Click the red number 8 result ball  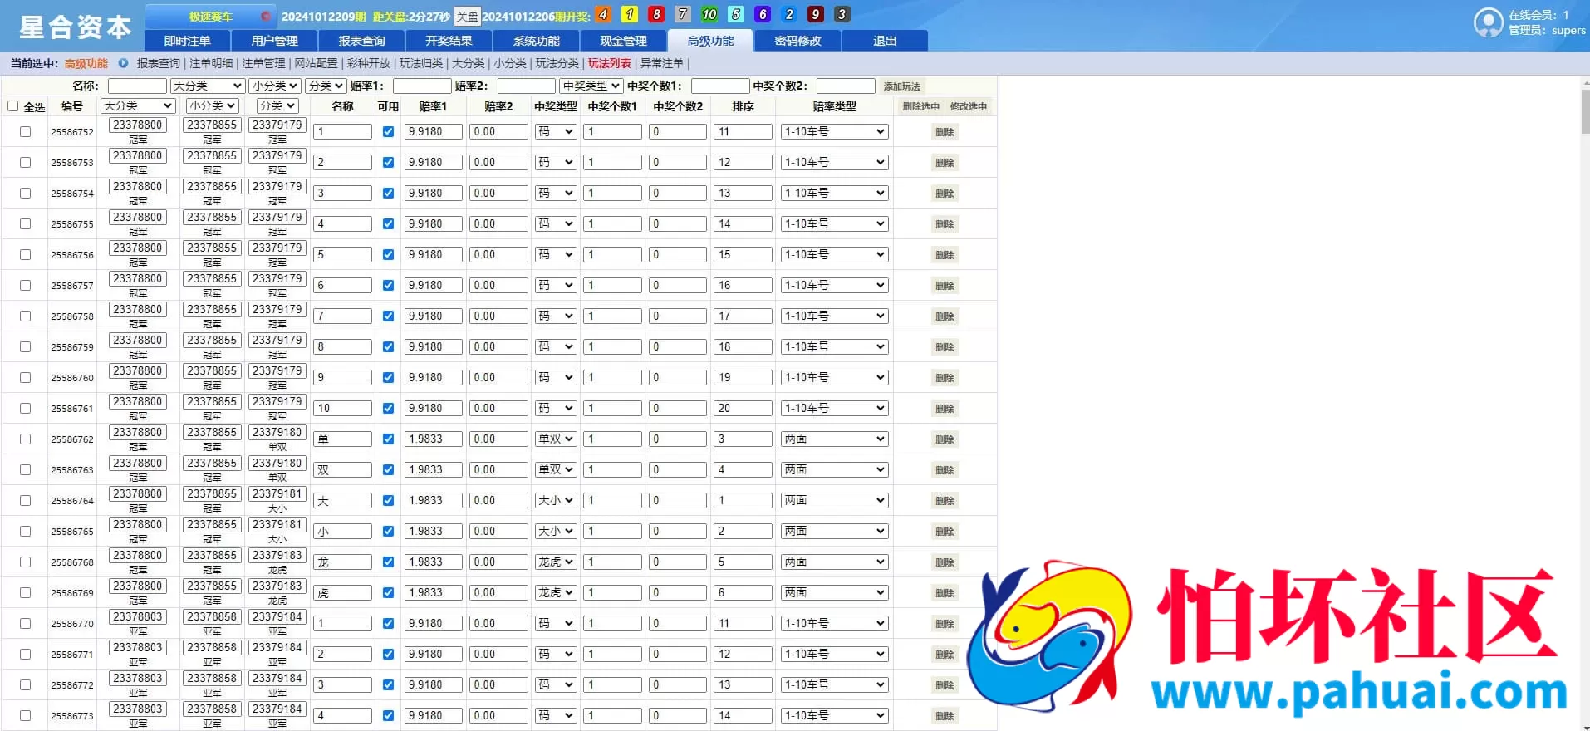(x=656, y=14)
